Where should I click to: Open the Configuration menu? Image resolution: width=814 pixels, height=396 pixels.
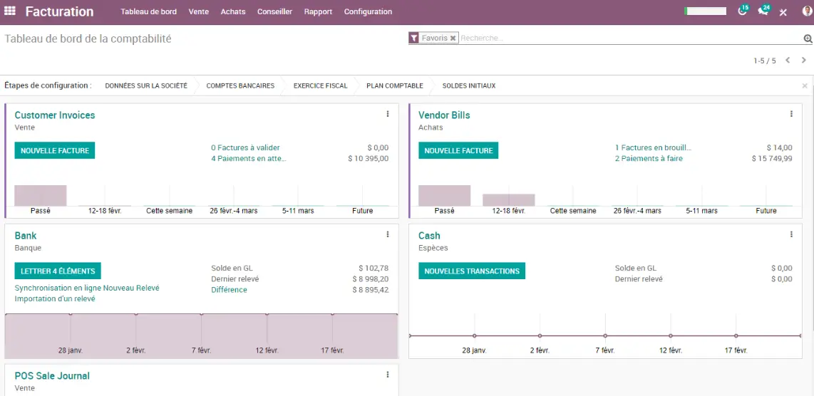click(x=368, y=11)
